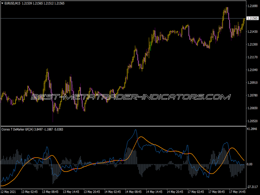Click the current price tag 1.21565
This screenshot has height=195, width=260.
click(253, 19)
